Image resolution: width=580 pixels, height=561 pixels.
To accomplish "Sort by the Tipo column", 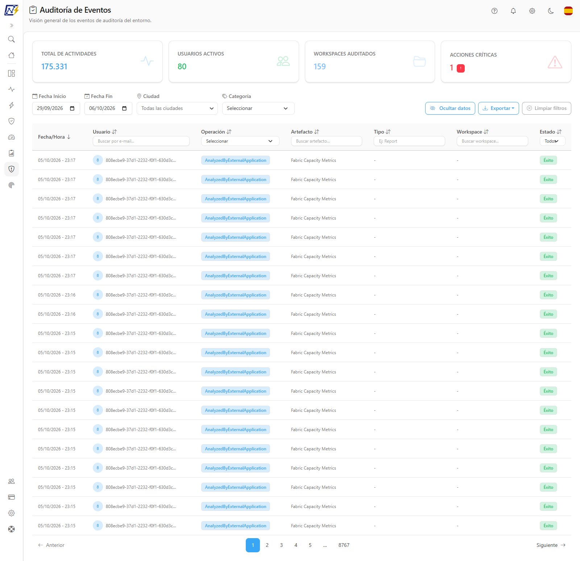I will pos(382,132).
